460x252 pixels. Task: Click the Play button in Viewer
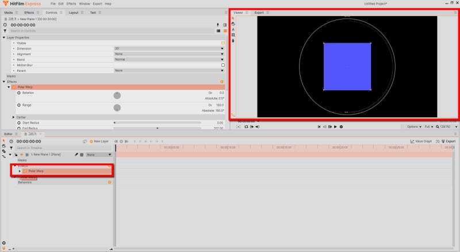tap(335, 127)
